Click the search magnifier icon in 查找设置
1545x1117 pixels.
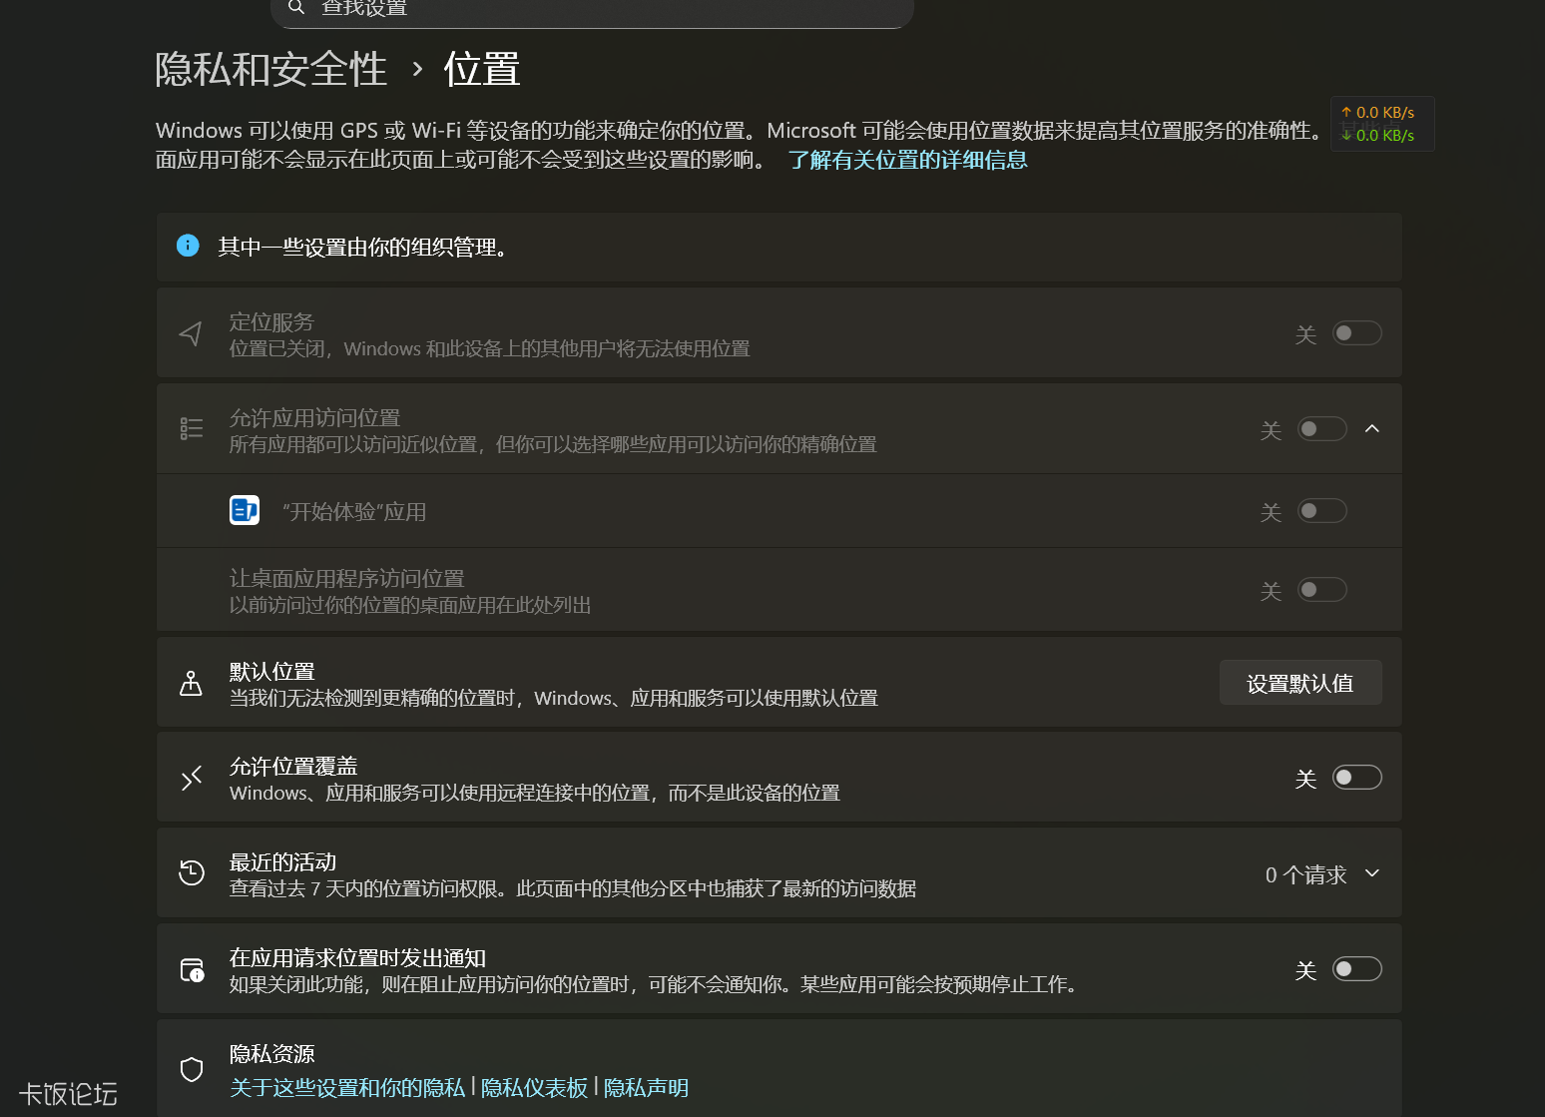295,8
